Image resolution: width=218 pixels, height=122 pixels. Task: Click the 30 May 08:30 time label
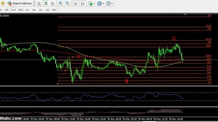[145, 119]
